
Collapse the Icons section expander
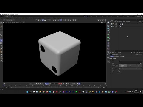(111, 60)
